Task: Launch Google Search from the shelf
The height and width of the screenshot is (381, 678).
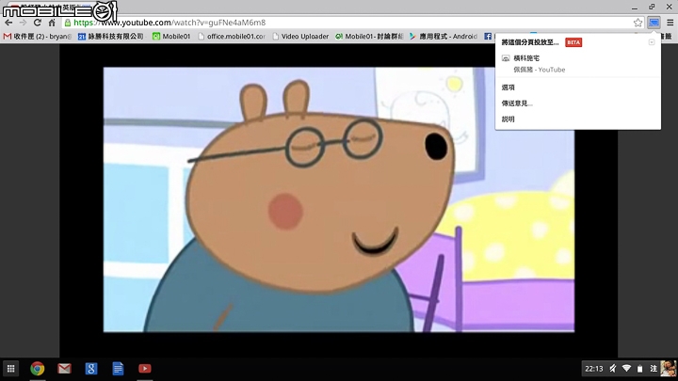Action: tap(91, 369)
